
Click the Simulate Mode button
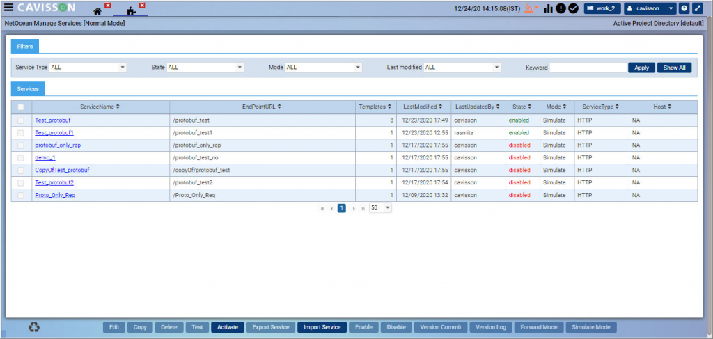click(591, 327)
